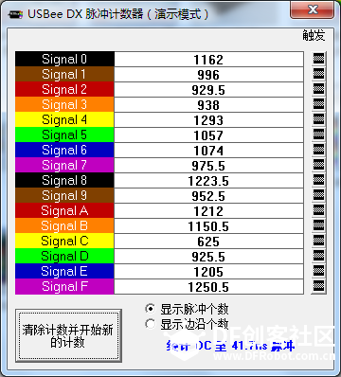This screenshot has width=341, height=377.
Task: Click the Signal F count value 1250.5
Action: point(208,286)
